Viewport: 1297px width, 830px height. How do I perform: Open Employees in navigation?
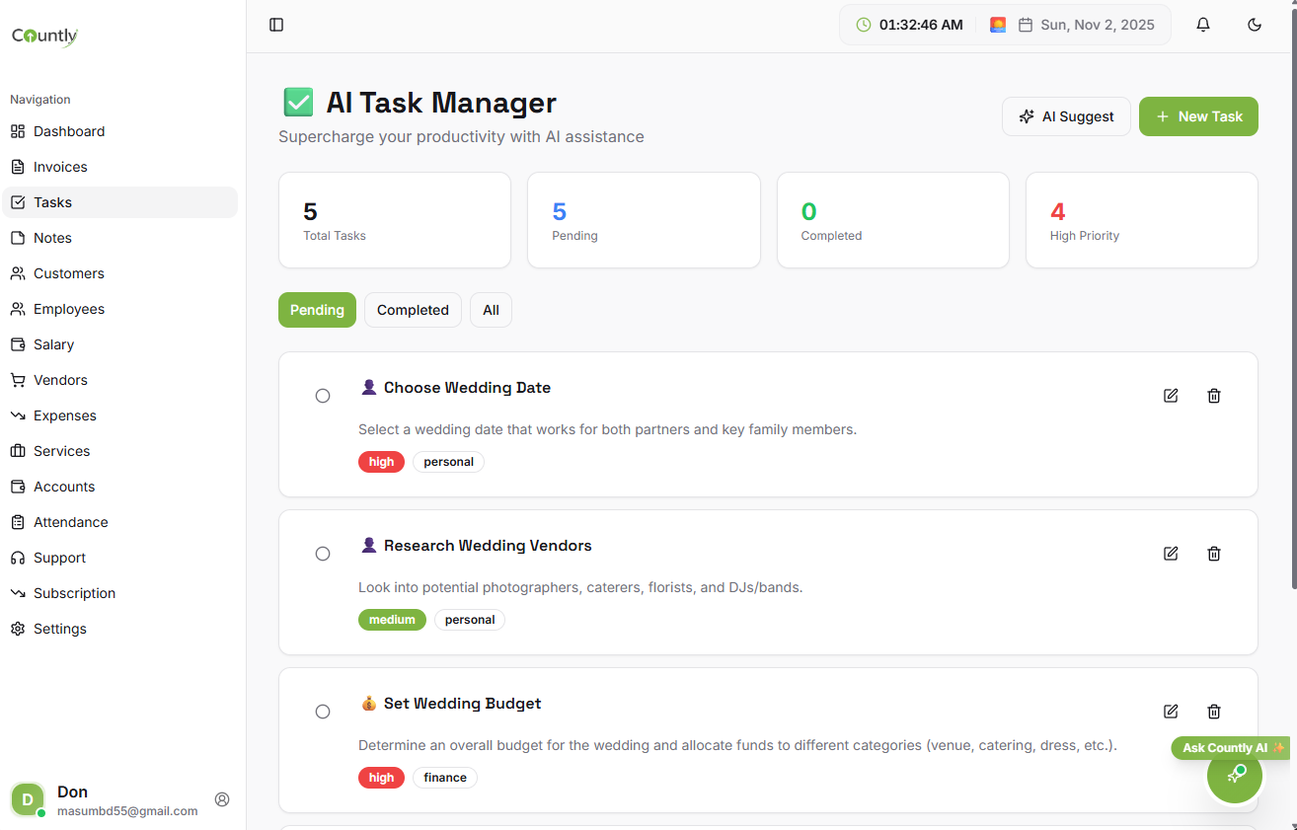[119, 309]
